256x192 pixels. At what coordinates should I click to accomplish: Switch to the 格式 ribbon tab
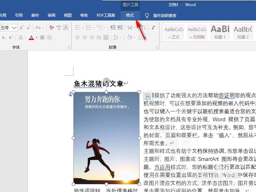130,15
